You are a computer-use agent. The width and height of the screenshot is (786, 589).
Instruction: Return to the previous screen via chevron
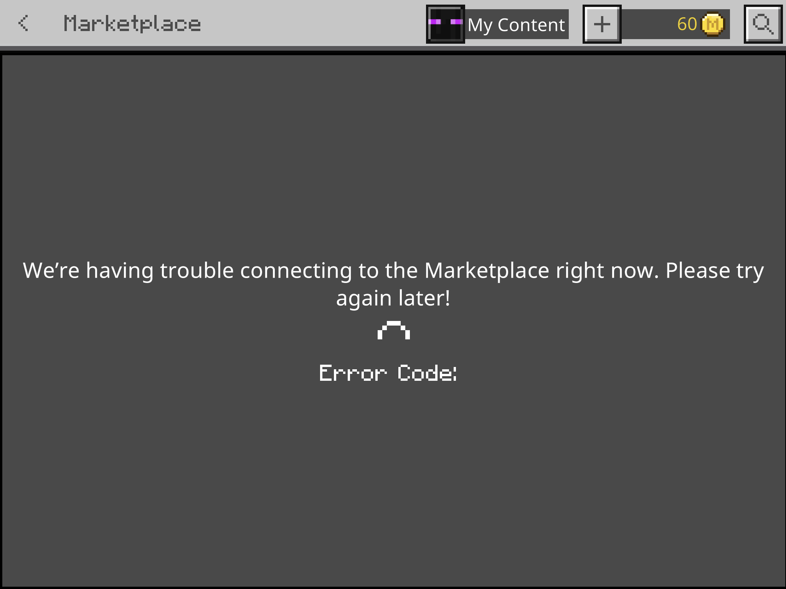point(23,23)
